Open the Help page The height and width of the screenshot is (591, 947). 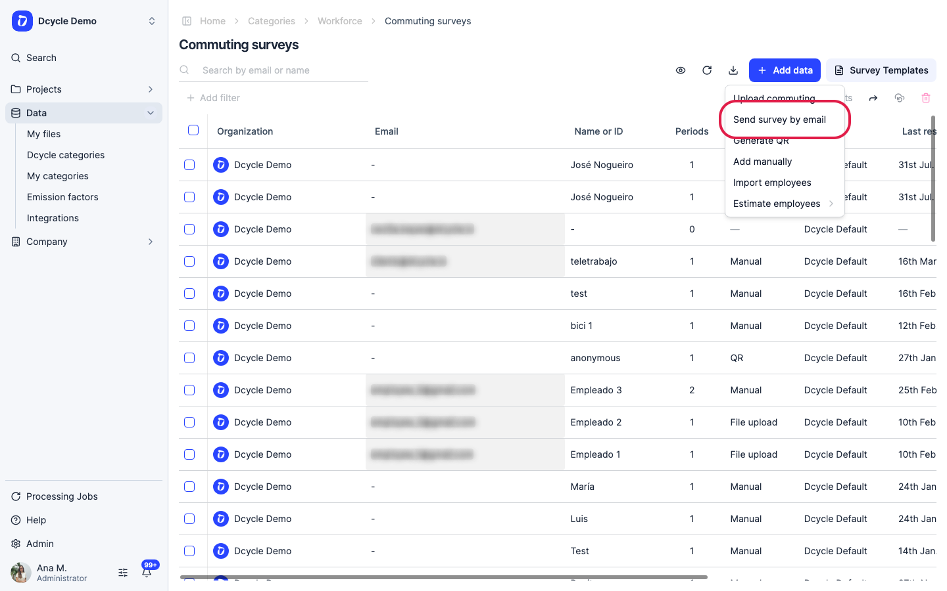[36, 520]
